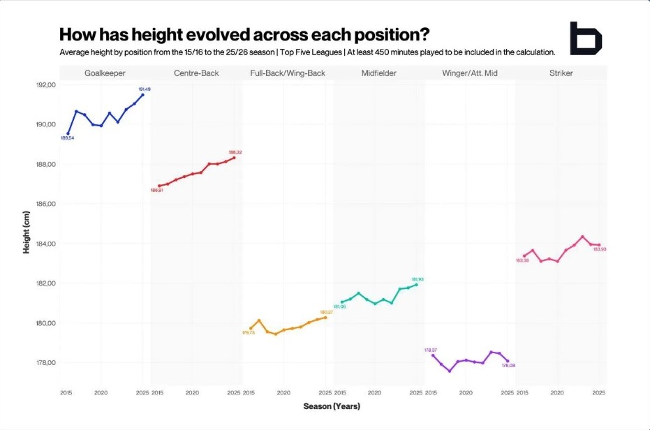Click the Full-Back/Wing-Back panel header

(x=288, y=73)
